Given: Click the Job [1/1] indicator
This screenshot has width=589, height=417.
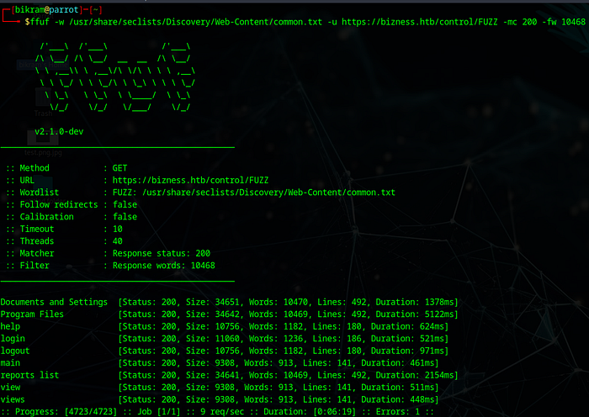Looking at the screenshot, I should click(159, 412).
